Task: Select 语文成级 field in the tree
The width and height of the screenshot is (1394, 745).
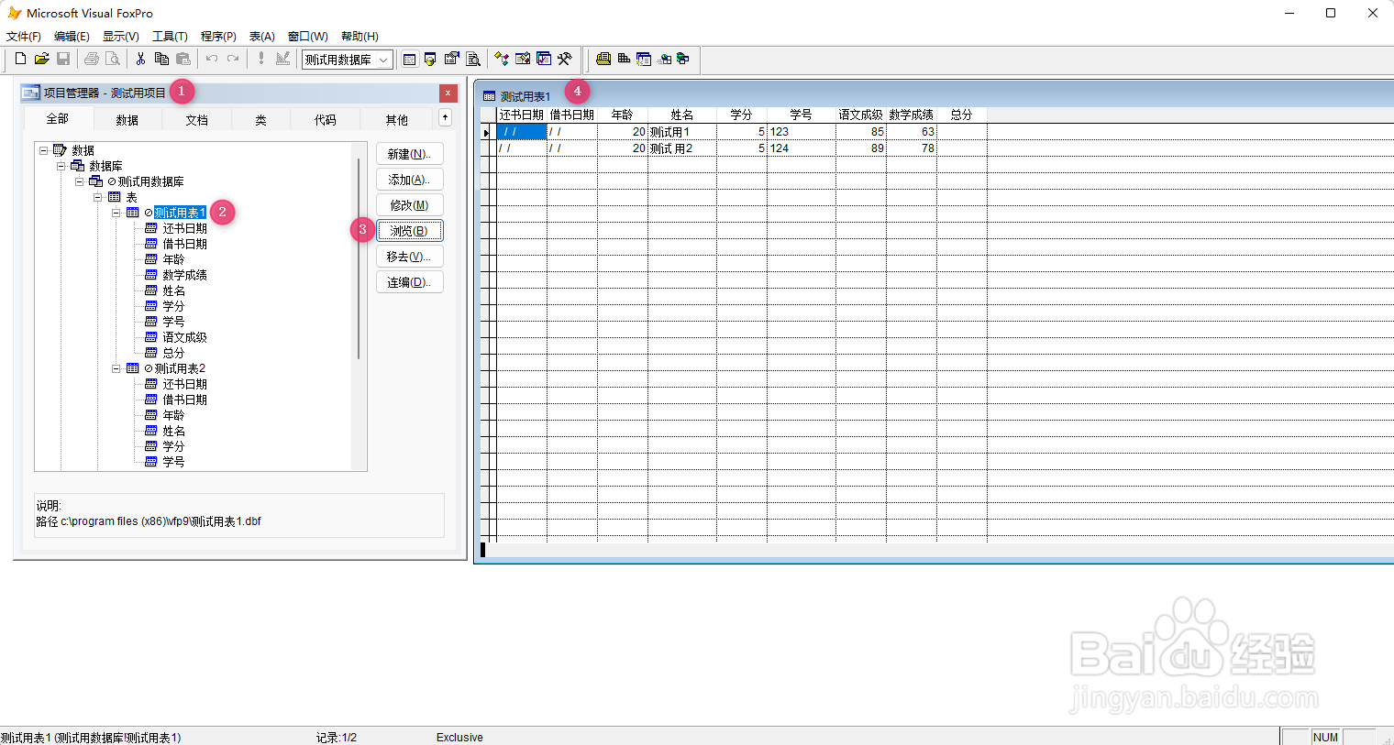Action: coord(184,337)
